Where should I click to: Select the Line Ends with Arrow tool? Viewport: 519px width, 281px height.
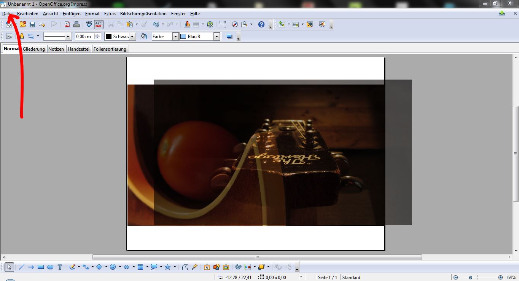tap(31, 267)
